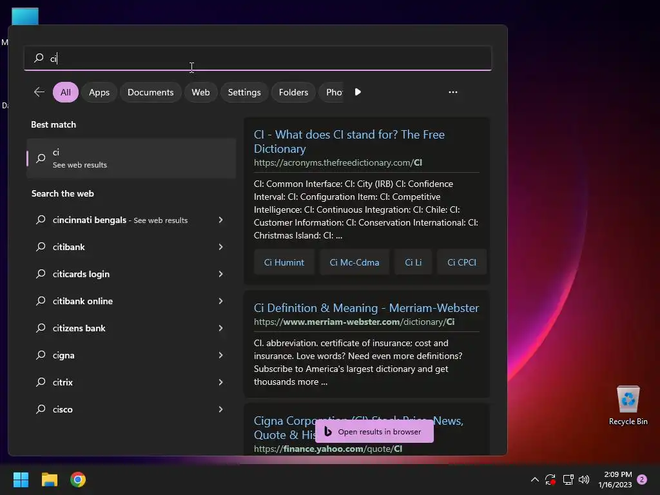The image size is (660, 495).
Task: Click Open results in browser button
Action: click(x=374, y=431)
